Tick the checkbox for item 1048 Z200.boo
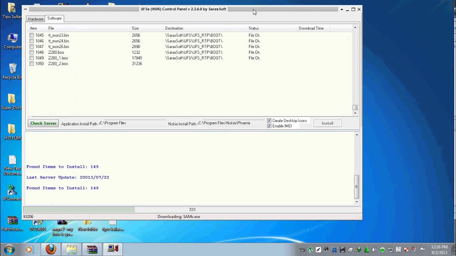 tap(32, 52)
